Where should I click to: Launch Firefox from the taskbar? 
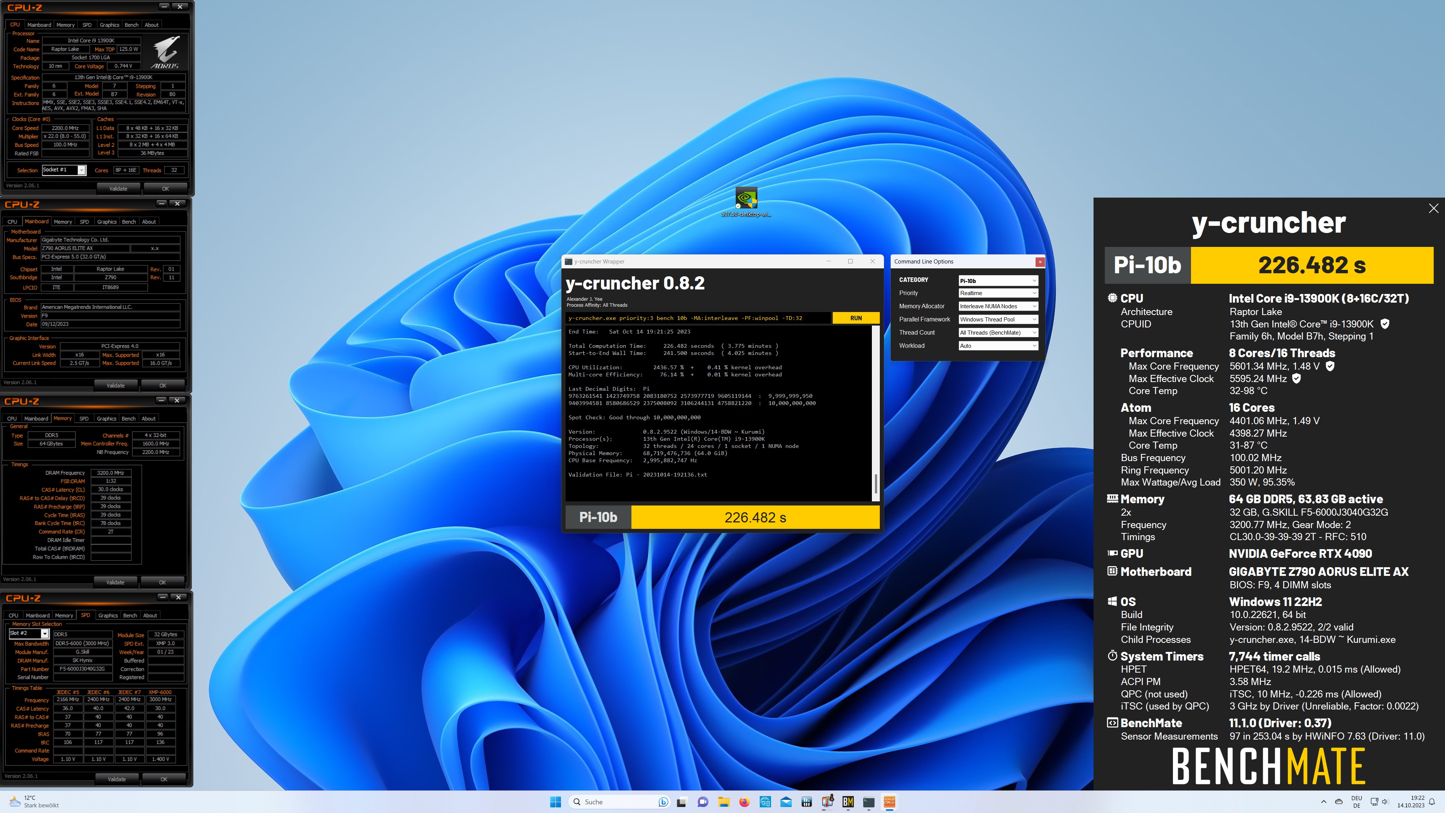coord(744,802)
